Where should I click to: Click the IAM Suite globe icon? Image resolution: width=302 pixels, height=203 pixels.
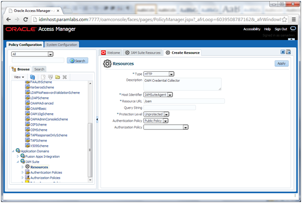pos(23,161)
